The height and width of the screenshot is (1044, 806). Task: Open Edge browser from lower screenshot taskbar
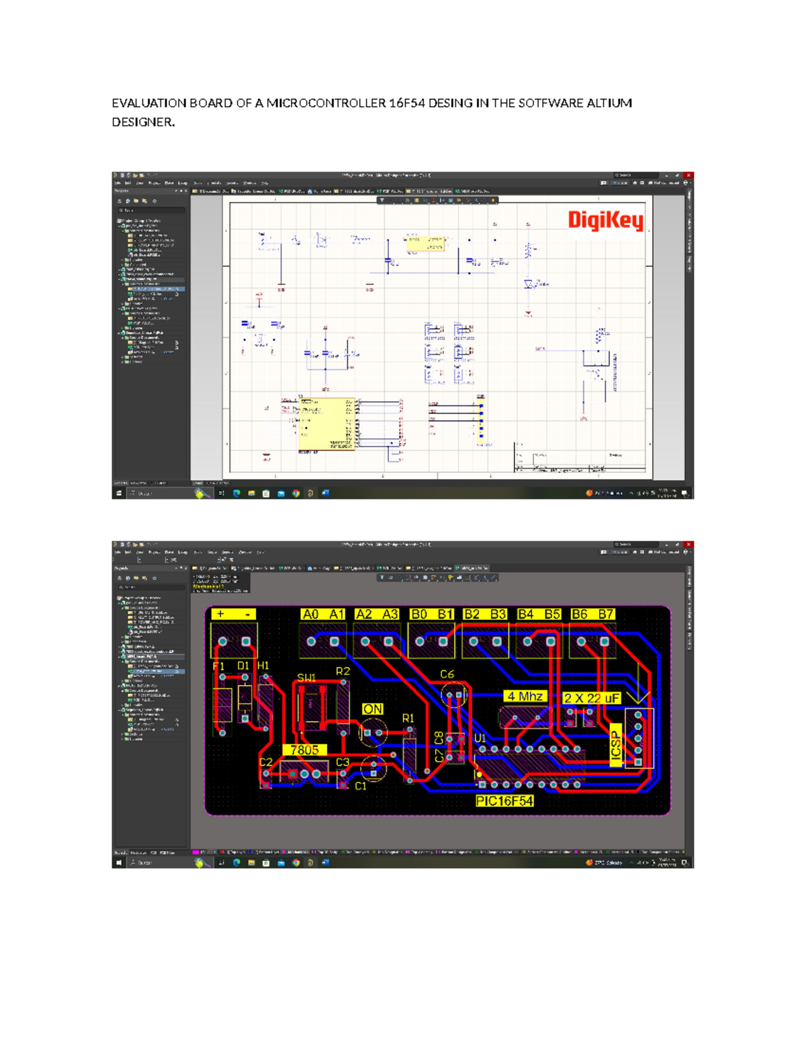tap(236, 862)
